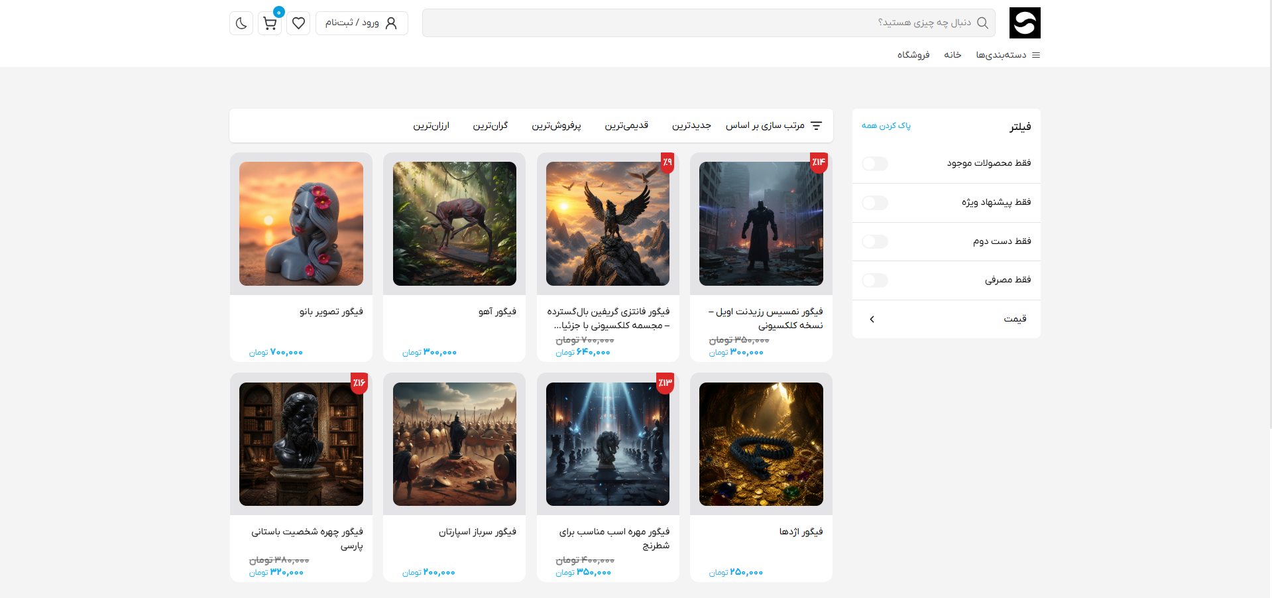Click the chess horse figure thumbnail
The width and height of the screenshot is (1272, 598).
pyautogui.click(x=608, y=444)
